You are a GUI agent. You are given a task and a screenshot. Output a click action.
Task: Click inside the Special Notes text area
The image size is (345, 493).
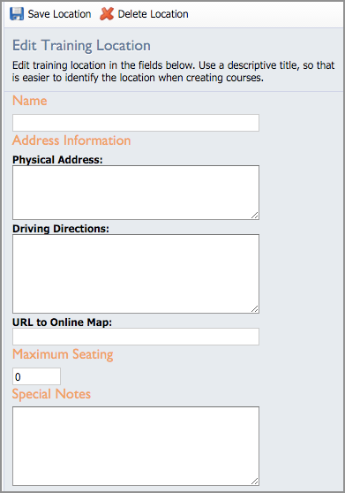click(x=136, y=446)
